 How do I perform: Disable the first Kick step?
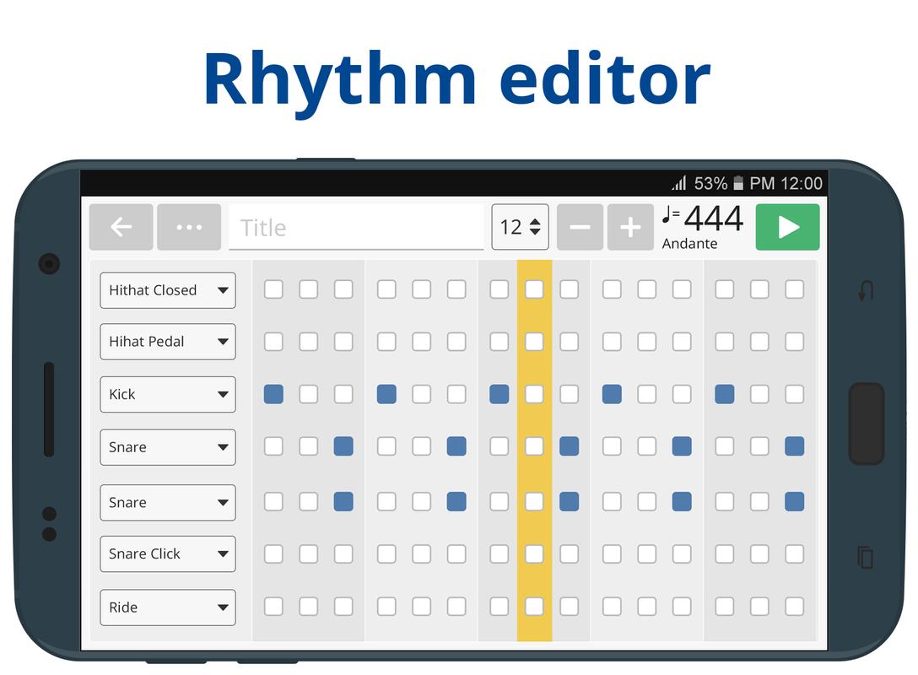coord(273,394)
